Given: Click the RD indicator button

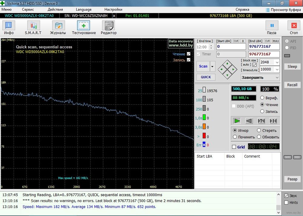Looking at the screenshot, I should [x=297, y=157].
